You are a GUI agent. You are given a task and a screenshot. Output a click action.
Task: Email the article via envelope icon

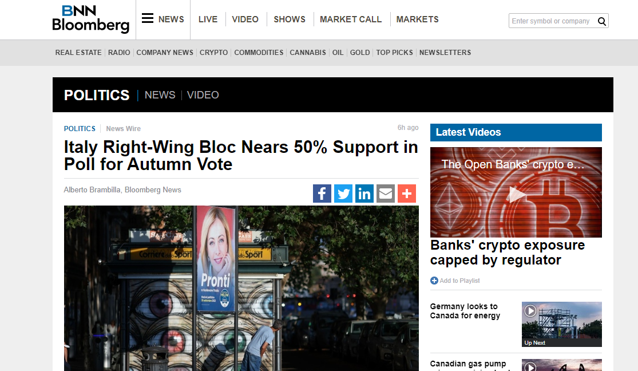tap(385, 194)
